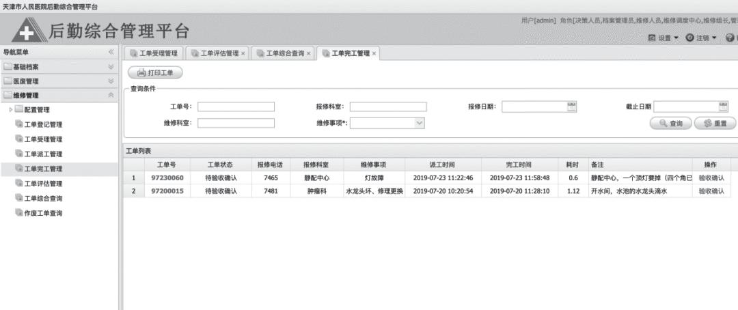Close the 工单综合查询 tab
738x310 pixels.
coord(308,54)
